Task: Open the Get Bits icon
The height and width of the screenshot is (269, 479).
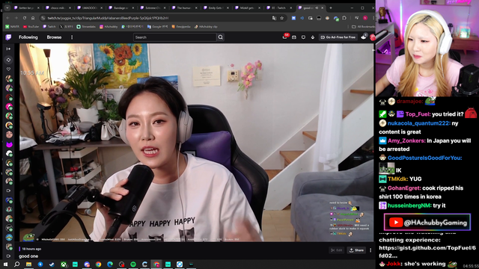Action: (313, 37)
